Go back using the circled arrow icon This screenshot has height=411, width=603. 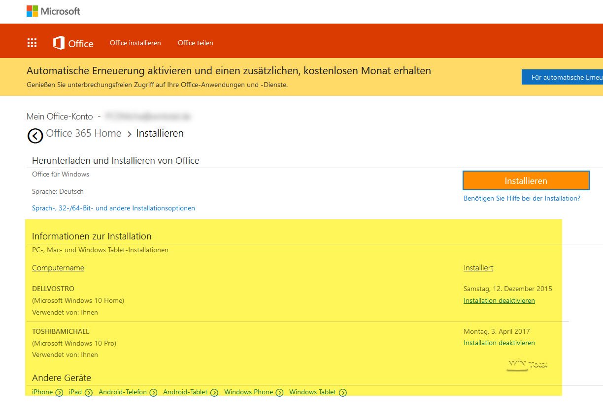pyautogui.click(x=35, y=136)
